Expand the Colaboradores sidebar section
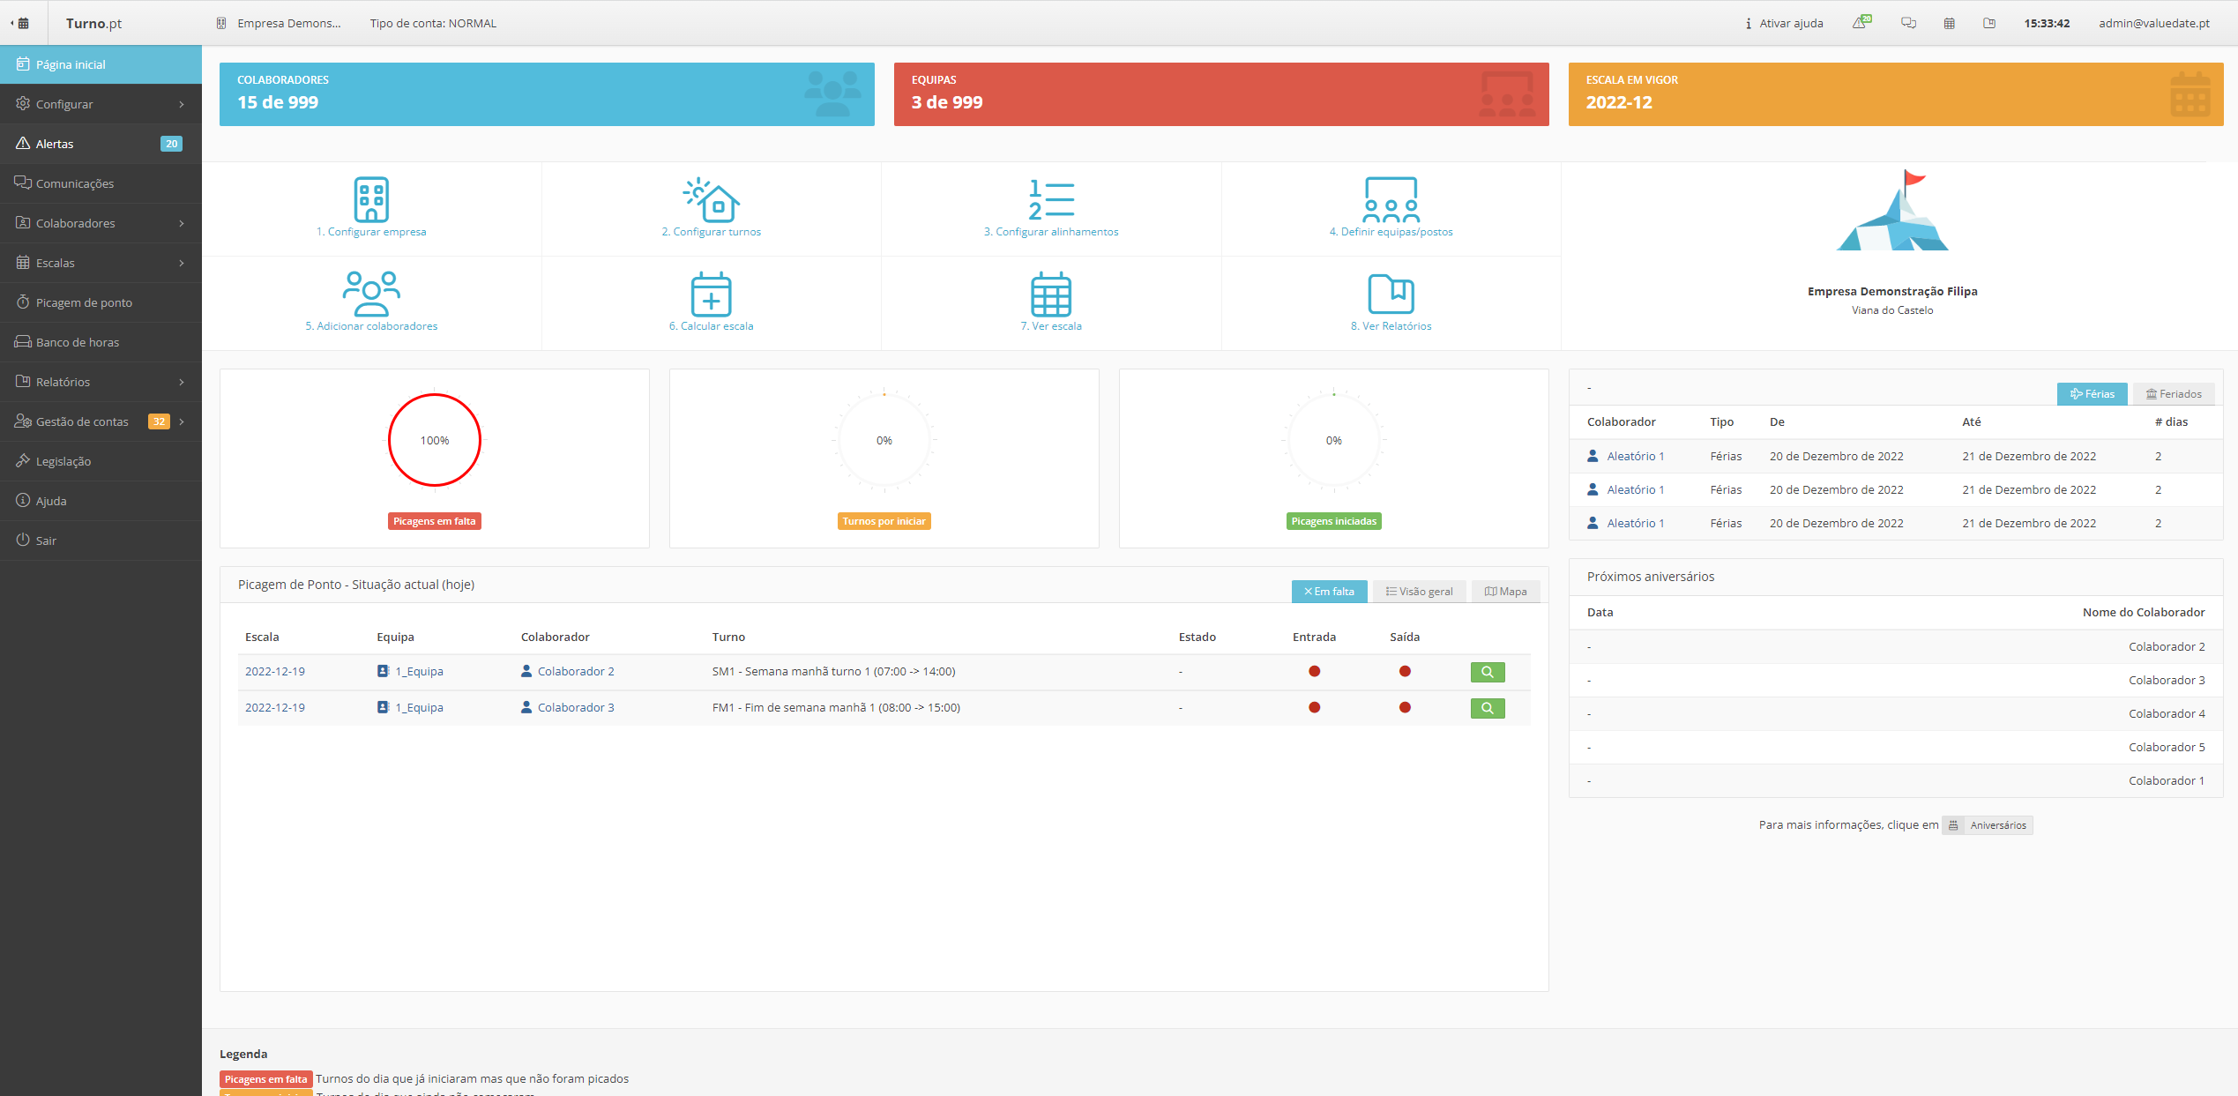 coord(78,222)
